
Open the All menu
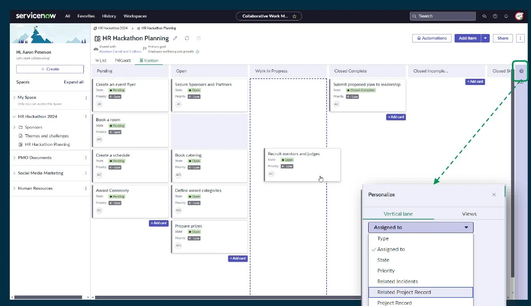click(68, 16)
